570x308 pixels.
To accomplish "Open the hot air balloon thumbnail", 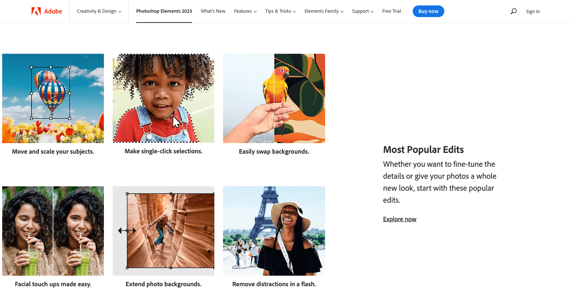I will pos(53,98).
